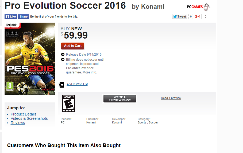Share the page on Facebook
243x153 pixels.
coord(24,16)
